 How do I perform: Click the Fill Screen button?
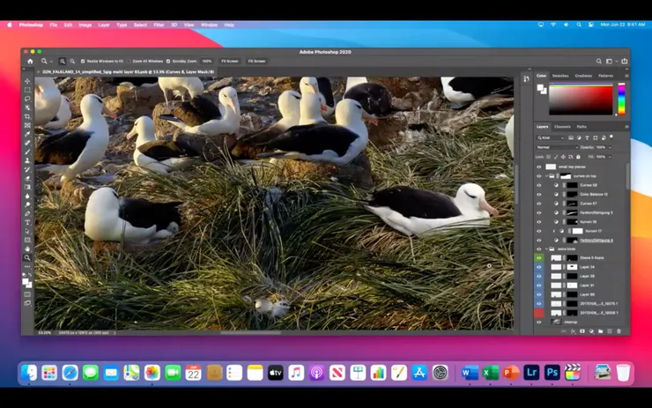point(256,61)
